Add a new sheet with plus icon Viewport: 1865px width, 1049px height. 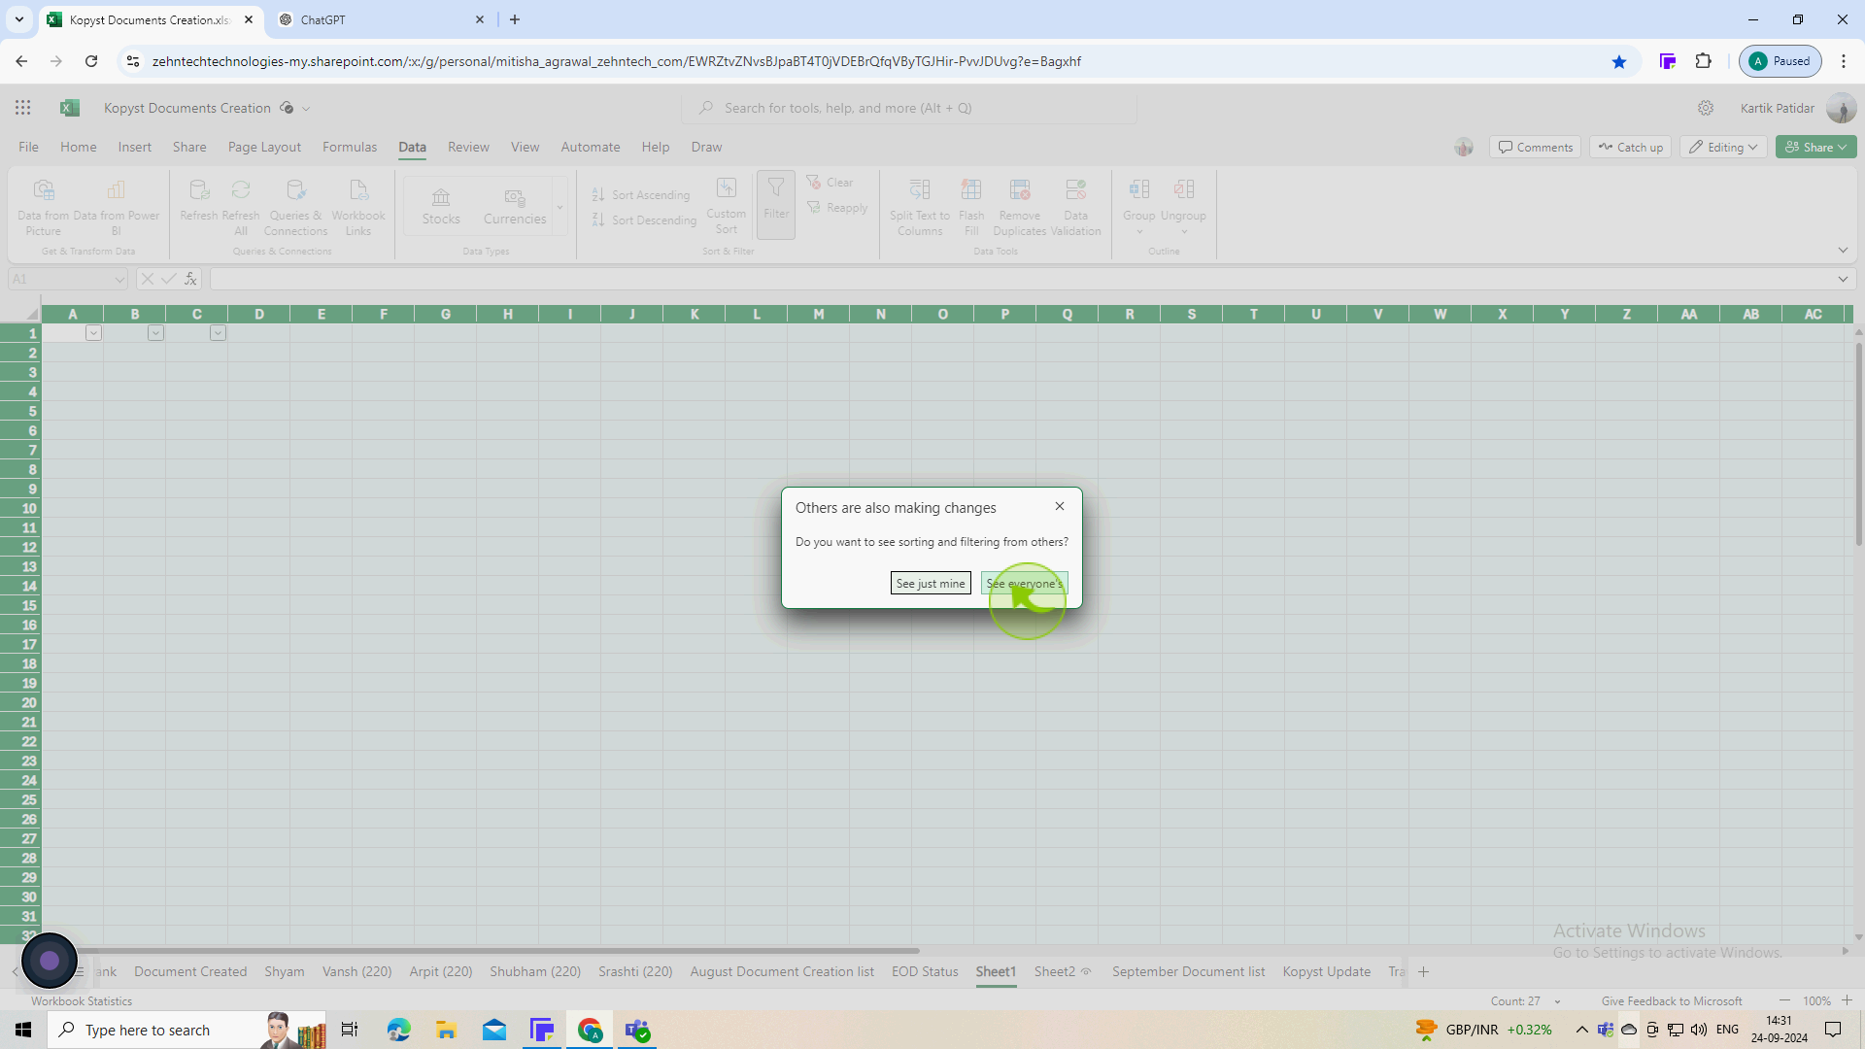point(1423,971)
